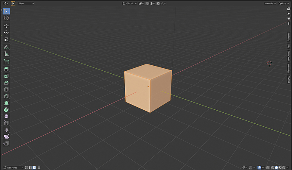The image size is (292, 170).
Task: Activate the Annotate pencil tool
Action: [x=6, y=47]
